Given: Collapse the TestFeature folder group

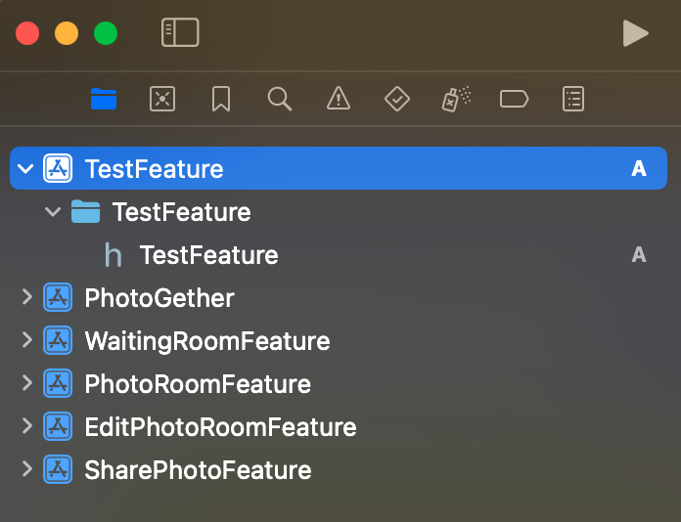Looking at the screenshot, I should [x=53, y=212].
